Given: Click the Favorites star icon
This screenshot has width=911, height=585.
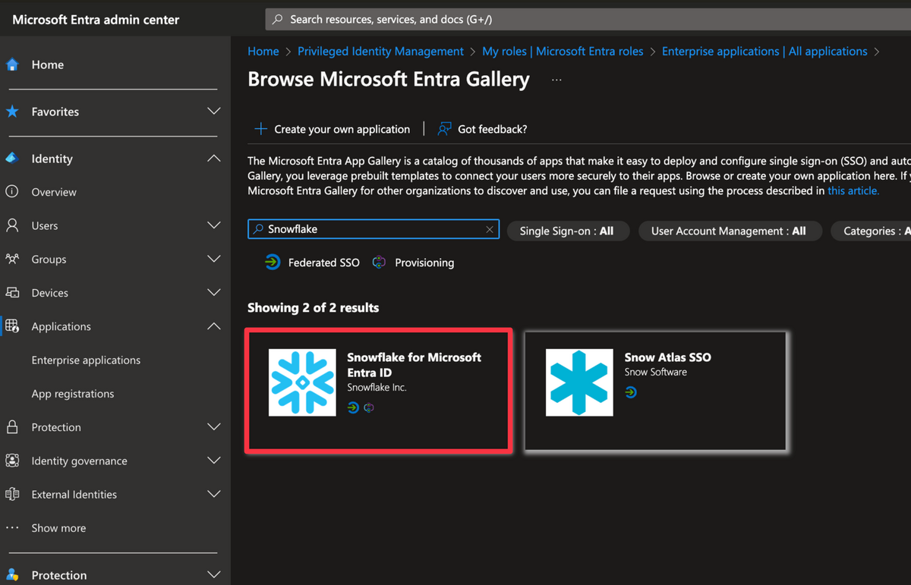Looking at the screenshot, I should point(12,112).
